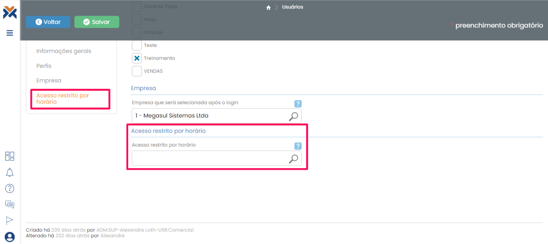
Task: Check the VENDAS profile checkbox
Action: pos(137,71)
